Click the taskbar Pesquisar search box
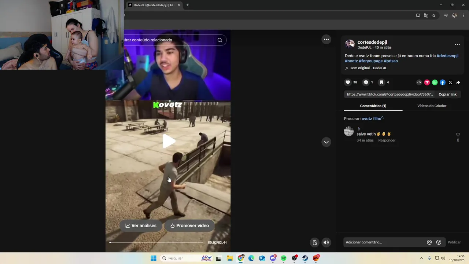 coord(186,258)
